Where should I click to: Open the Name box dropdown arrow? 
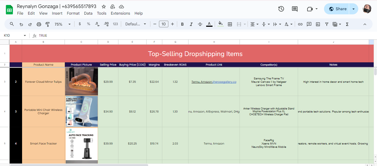point(25,36)
